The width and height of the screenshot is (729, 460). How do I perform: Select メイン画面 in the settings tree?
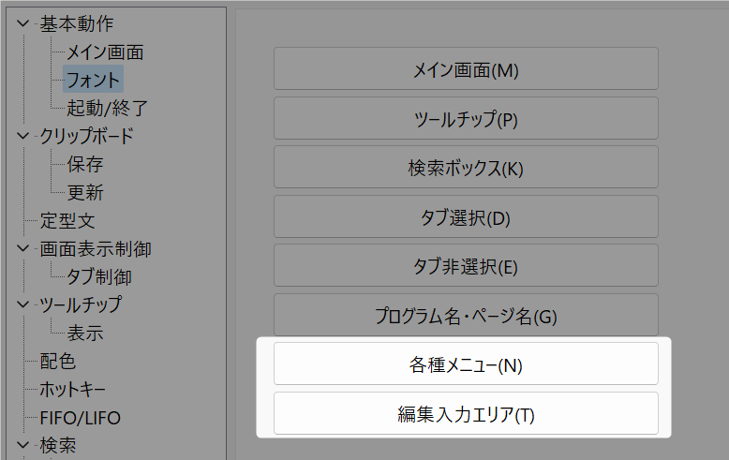(105, 52)
